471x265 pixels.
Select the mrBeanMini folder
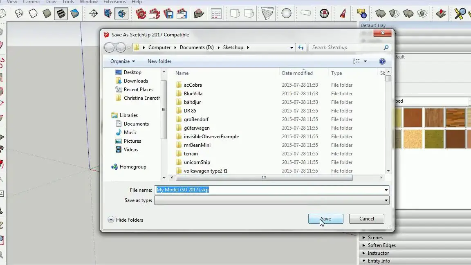[x=197, y=145]
